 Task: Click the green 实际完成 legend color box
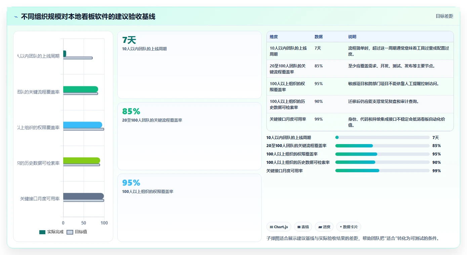[42, 232]
